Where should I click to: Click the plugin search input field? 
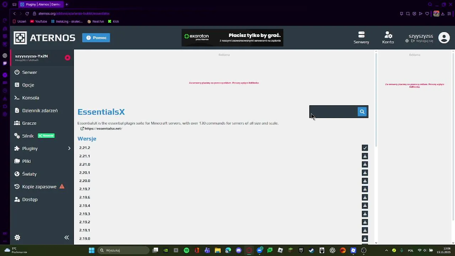coord(333,112)
